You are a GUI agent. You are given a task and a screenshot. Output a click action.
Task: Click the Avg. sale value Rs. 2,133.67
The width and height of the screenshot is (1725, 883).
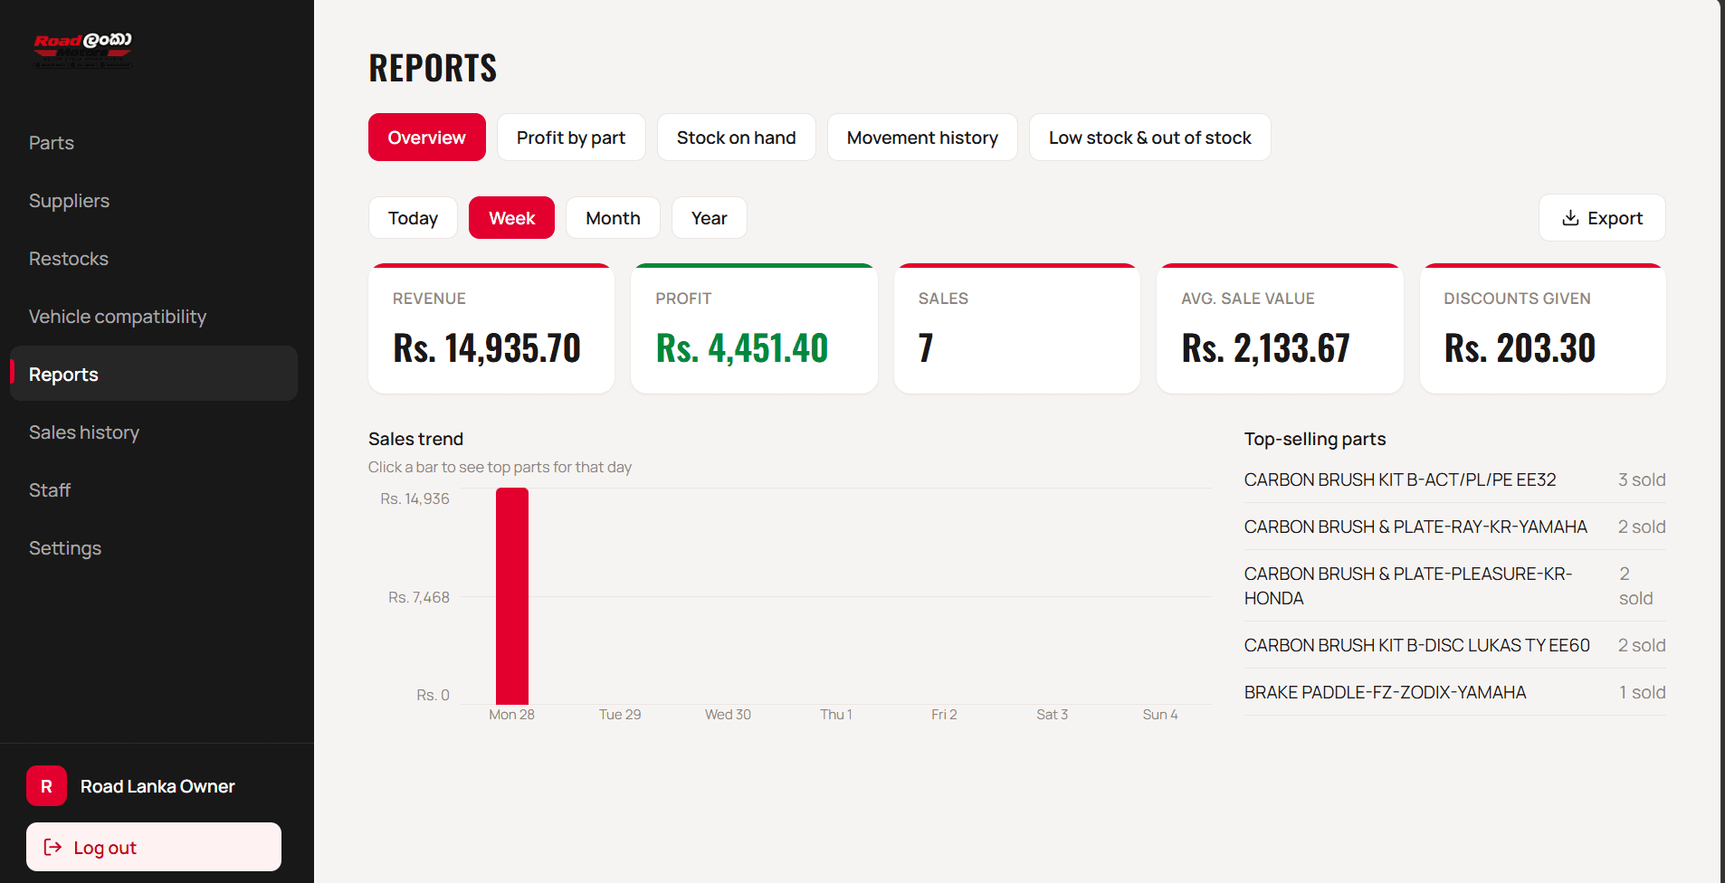[x=1280, y=328]
